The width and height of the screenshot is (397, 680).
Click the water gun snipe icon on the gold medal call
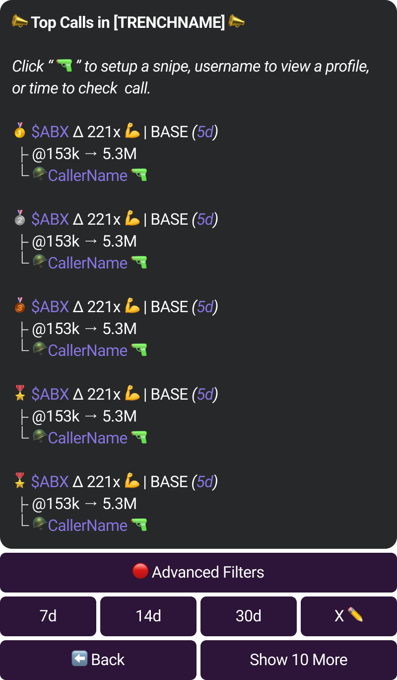(x=139, y=175)
